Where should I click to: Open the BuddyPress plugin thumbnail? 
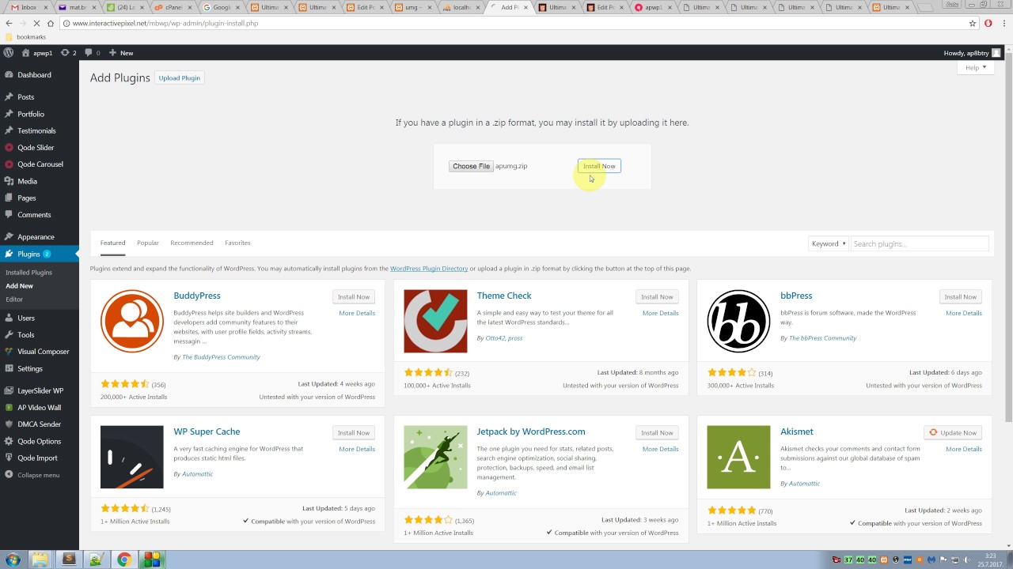tap(132, 322)
